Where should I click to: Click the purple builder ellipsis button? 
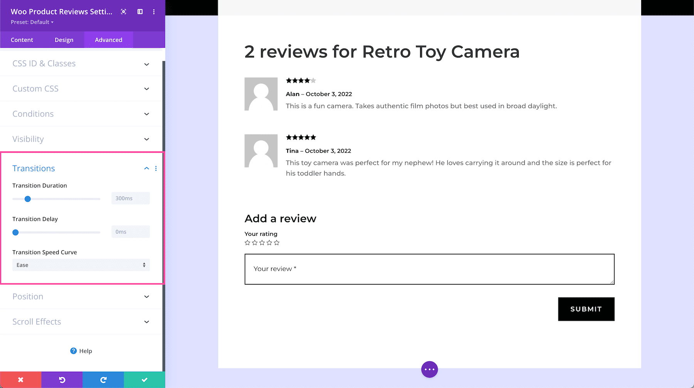point(430,369)
